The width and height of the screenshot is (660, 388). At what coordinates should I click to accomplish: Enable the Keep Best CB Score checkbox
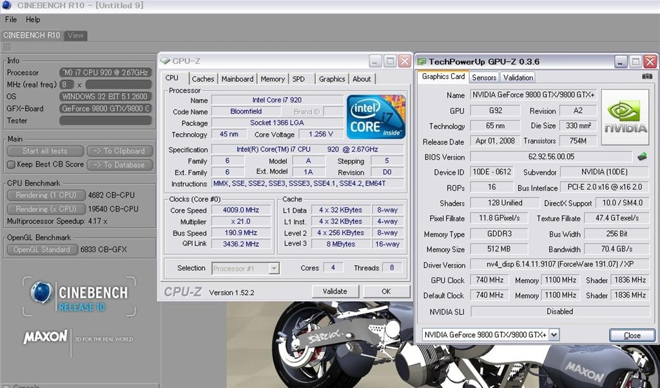[x=11, y=165]
